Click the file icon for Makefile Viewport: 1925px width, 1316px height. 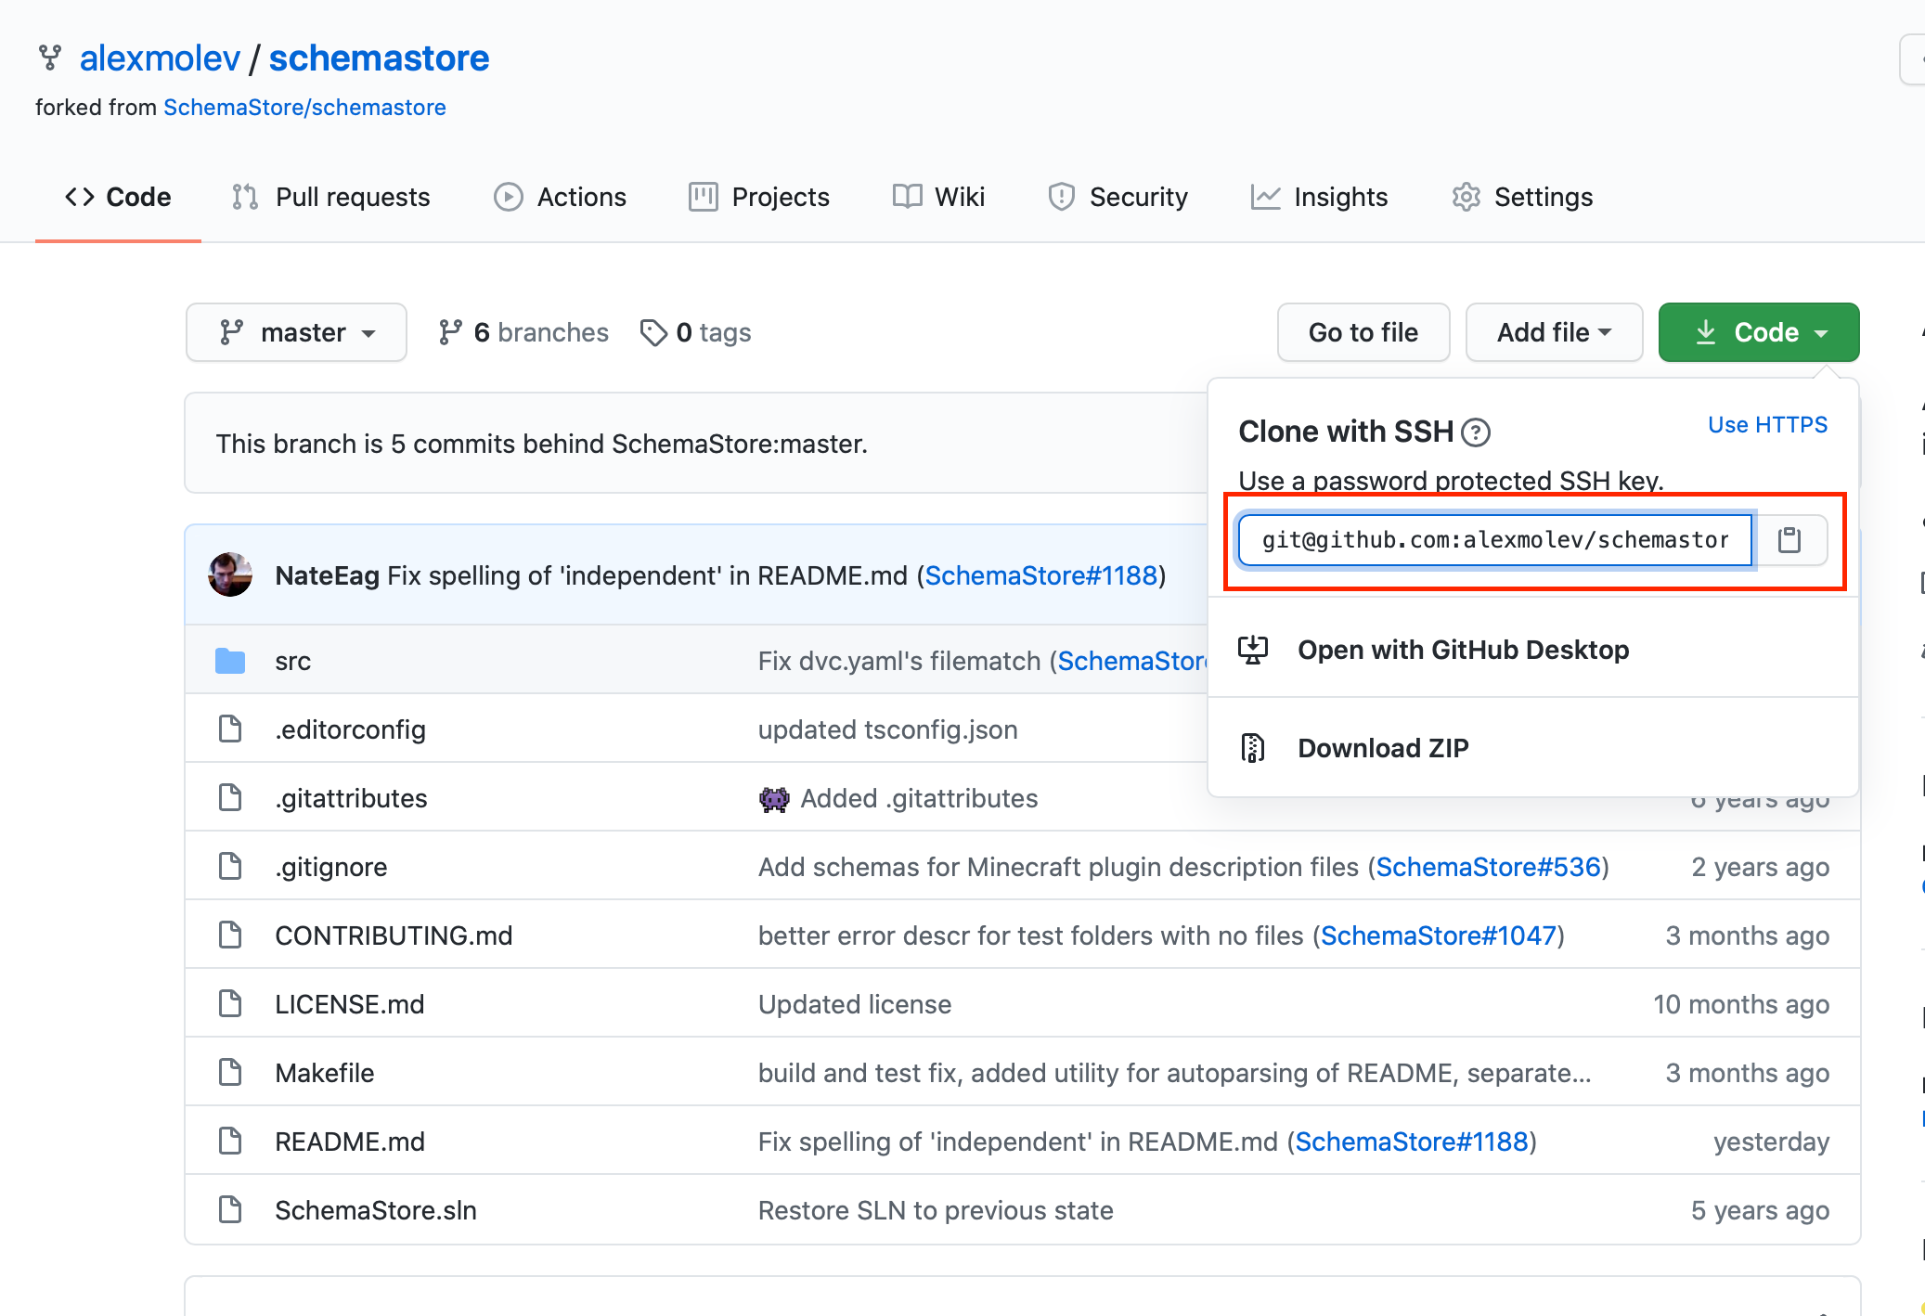pyautogui.click(x=230, y=1073)
